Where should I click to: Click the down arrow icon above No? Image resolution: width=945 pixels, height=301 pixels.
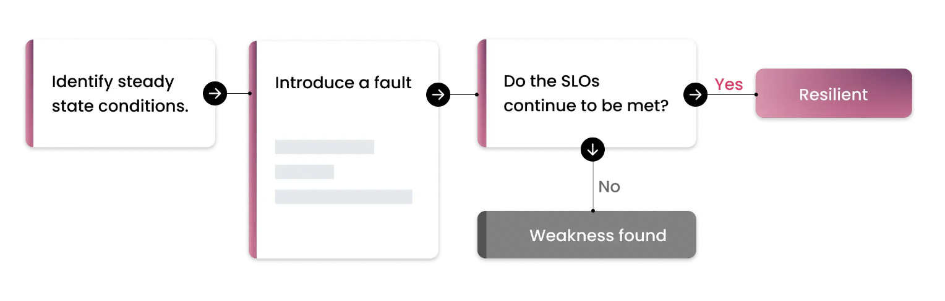click(x=593, y=149)
